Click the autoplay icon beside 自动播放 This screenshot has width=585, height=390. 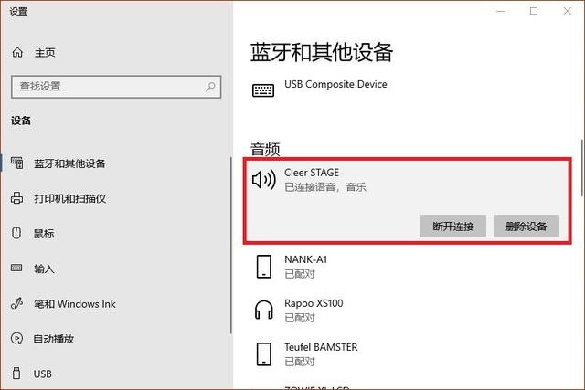click(x=16, y=339)
